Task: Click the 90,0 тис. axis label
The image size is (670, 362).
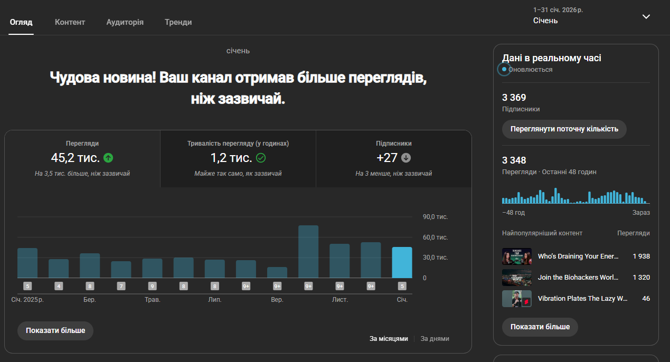Action: point(436,217)
